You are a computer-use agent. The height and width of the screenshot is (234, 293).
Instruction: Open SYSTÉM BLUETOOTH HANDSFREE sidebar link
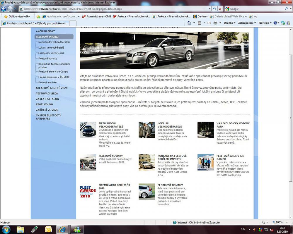[49, 117]
